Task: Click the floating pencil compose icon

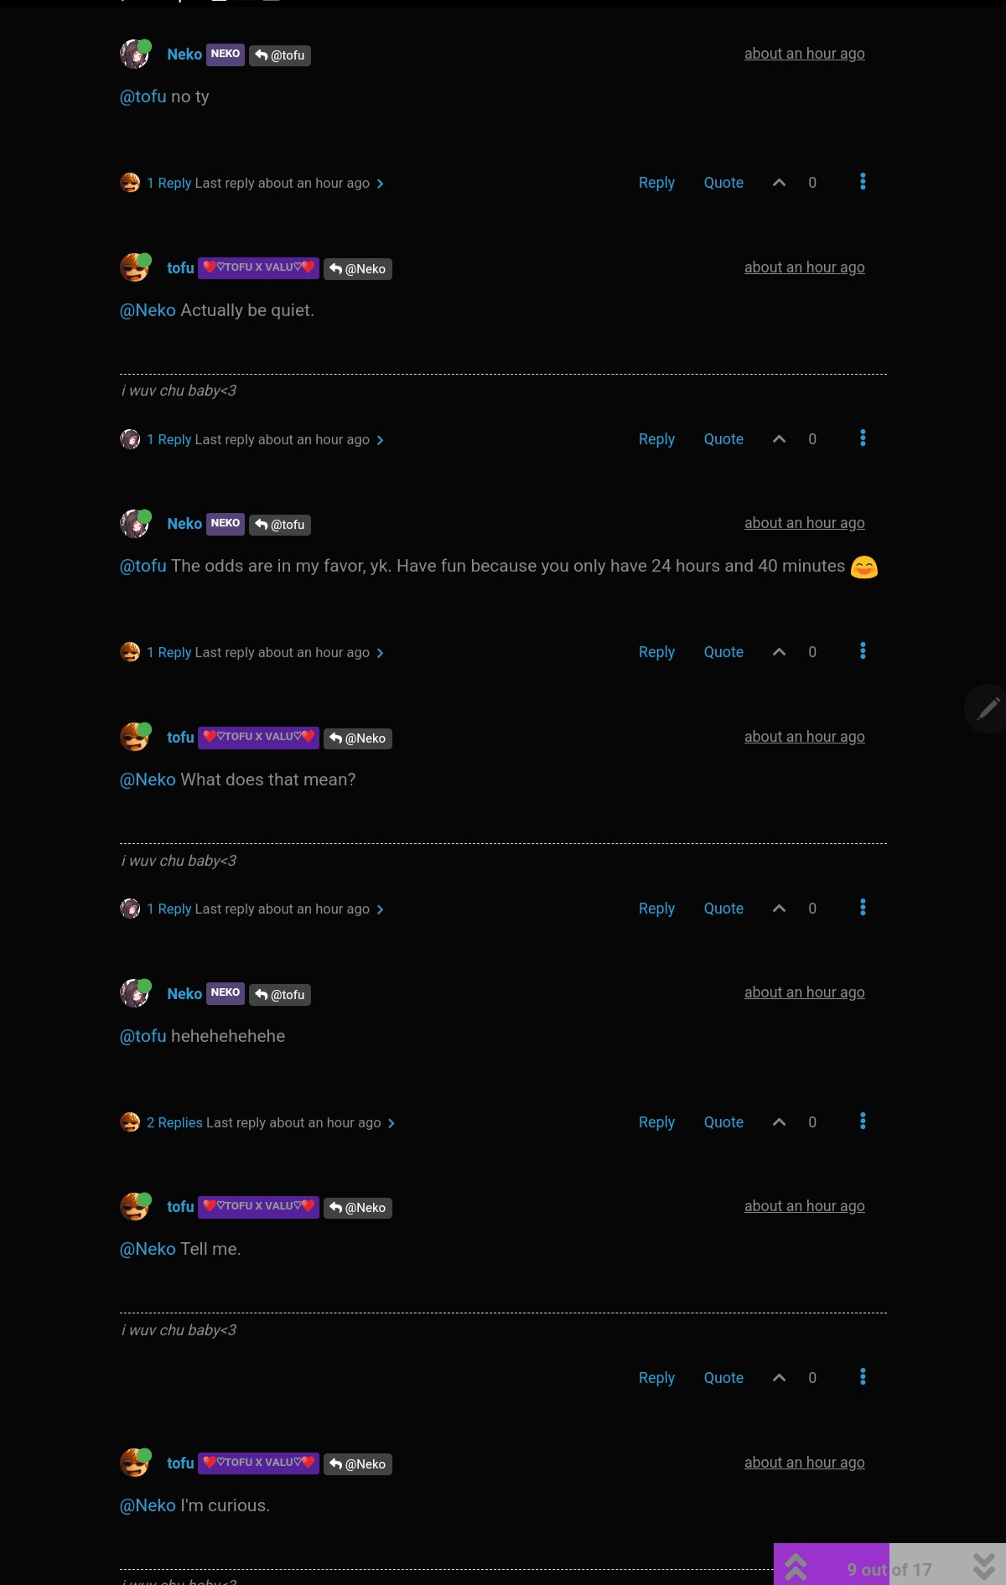Action: click(x=988, y=709)
